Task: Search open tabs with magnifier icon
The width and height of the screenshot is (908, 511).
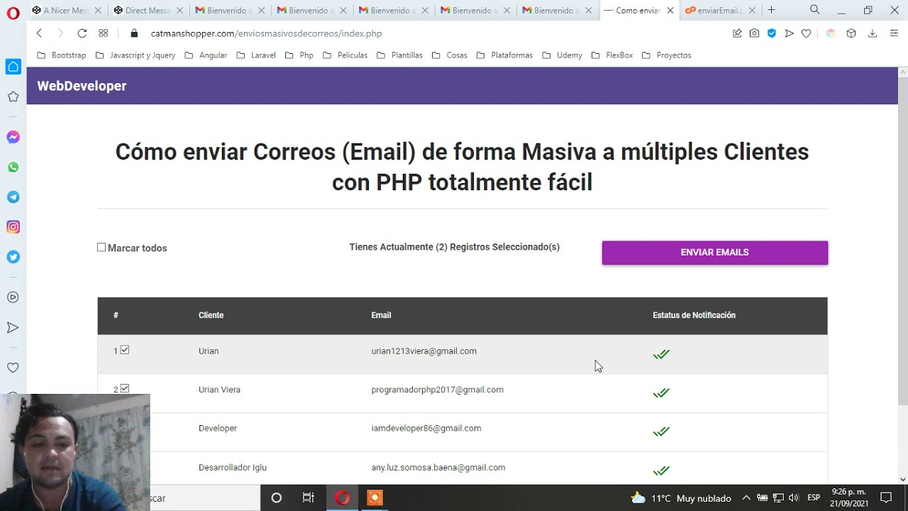Action: (815, 10)
